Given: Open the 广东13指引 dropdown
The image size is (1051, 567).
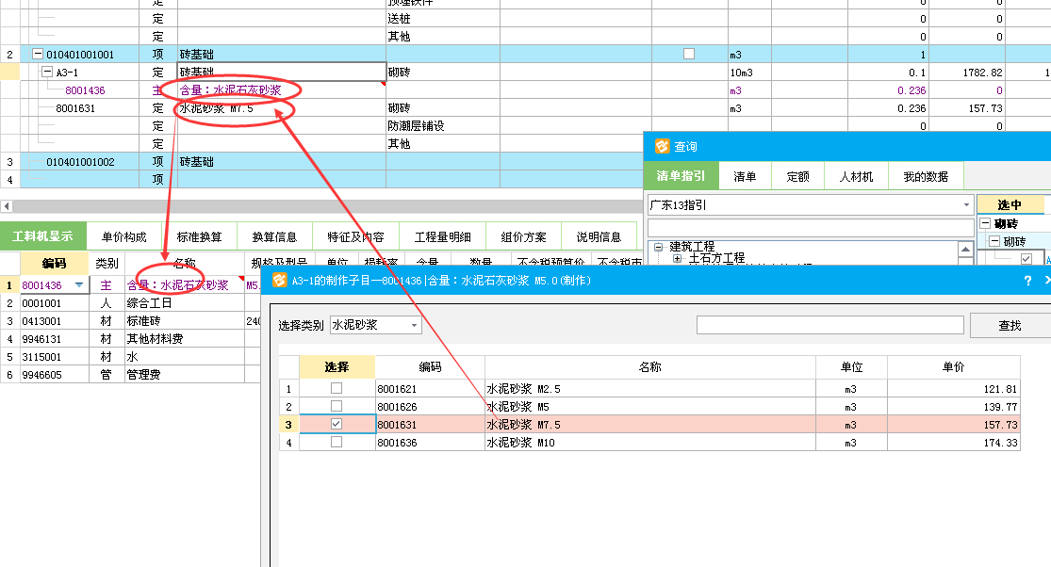Looking at the screenshot, I should coord(966,204).
